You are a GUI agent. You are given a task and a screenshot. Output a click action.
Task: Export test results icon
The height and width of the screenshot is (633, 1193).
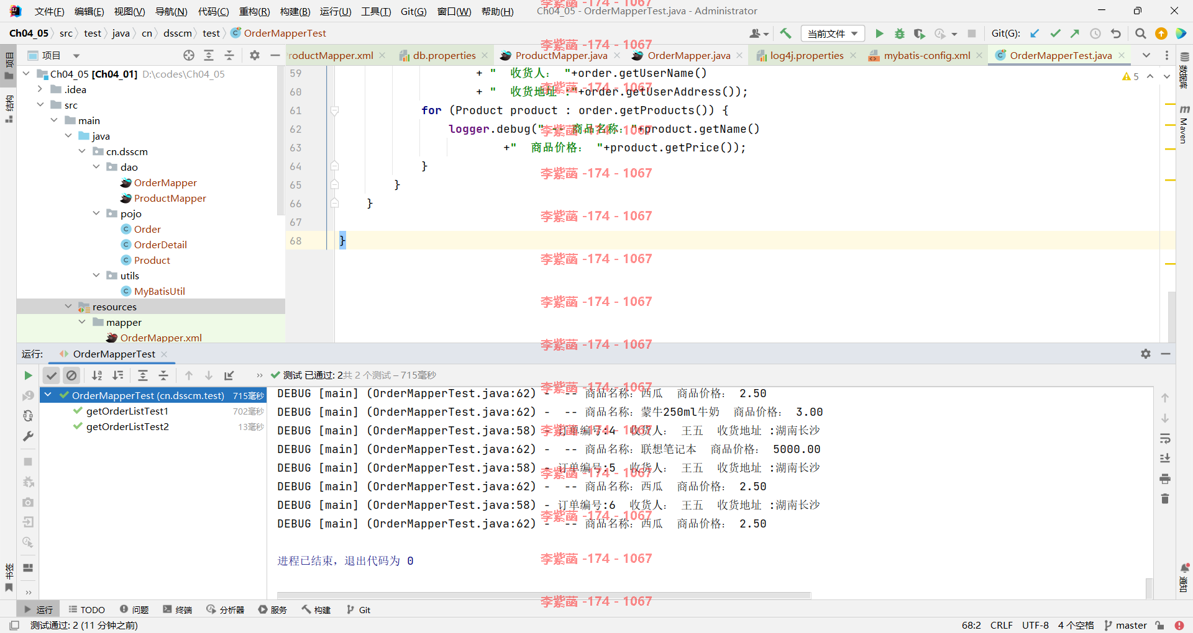[x=229, y=375]
